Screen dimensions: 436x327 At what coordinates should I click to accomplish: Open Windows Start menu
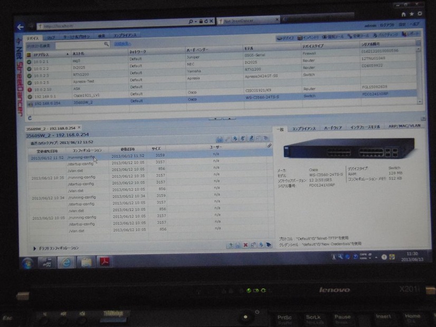tap(27, 263)
